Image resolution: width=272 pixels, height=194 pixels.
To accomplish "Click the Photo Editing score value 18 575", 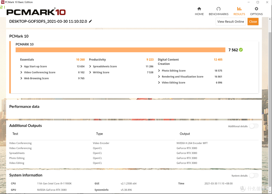I will pyautogui.click(x=218, y=71).
